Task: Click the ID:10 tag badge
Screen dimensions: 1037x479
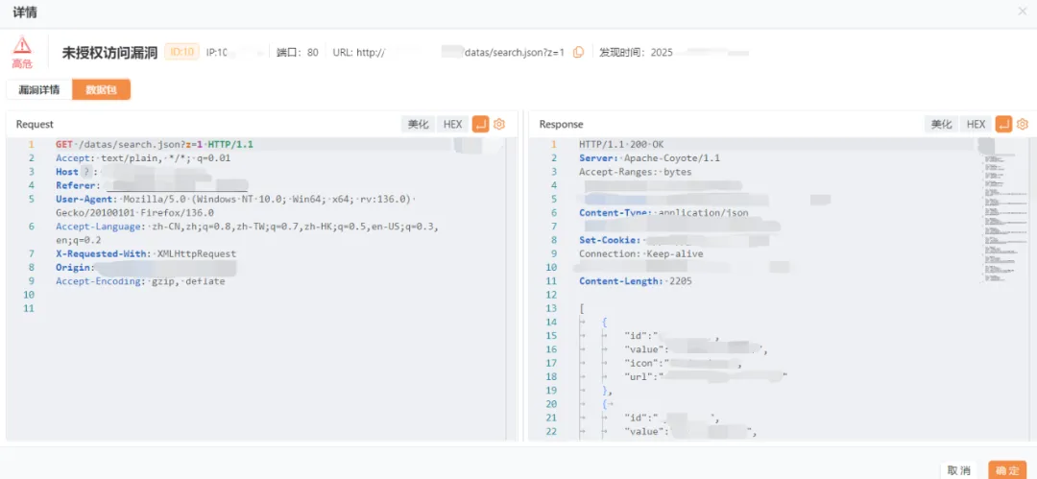Action: coord(181,52)
